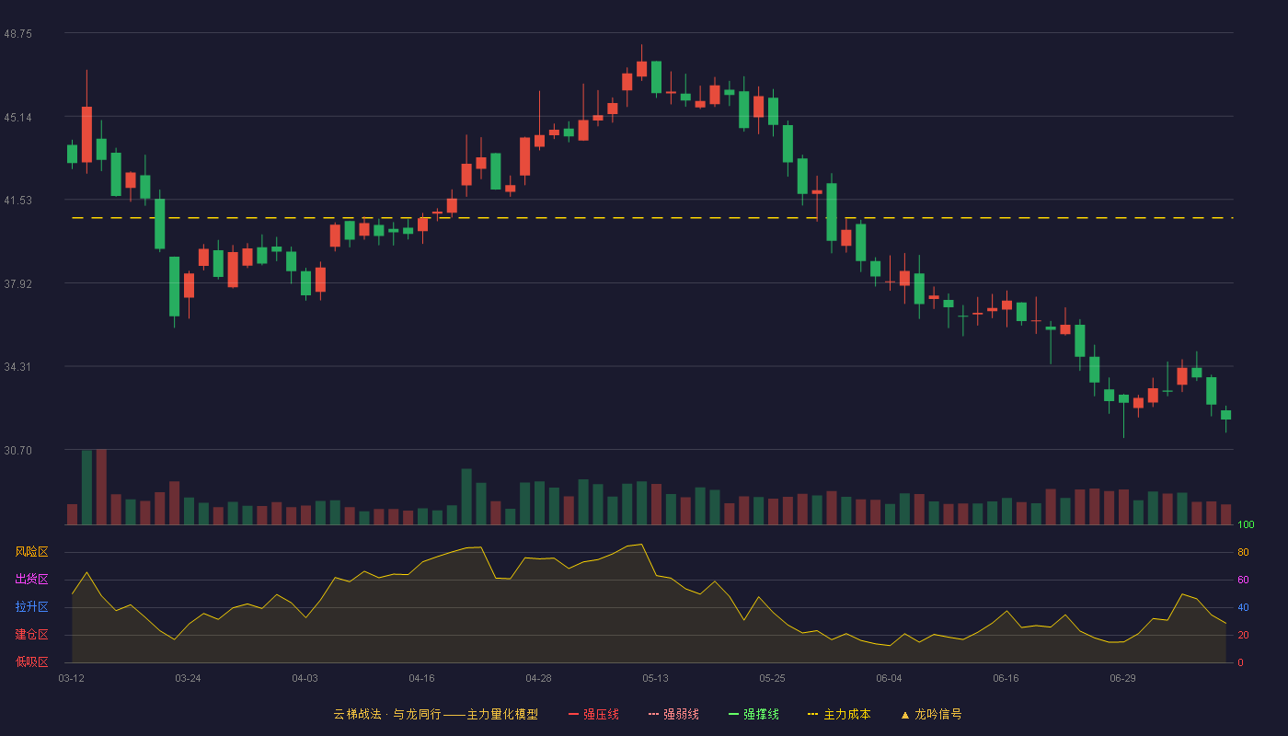Click the 云梯战法 · 与龙同行 title text

click(x=386, y=715)
